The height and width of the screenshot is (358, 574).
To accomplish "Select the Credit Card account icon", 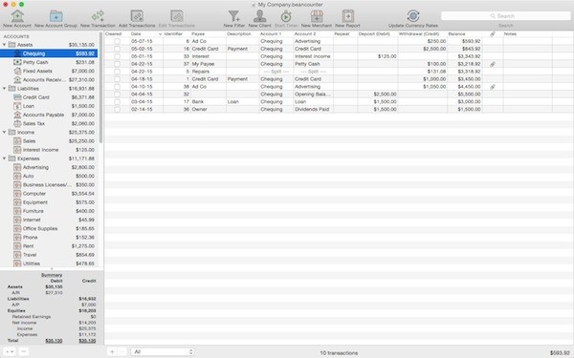I will (x=17, y=97).
